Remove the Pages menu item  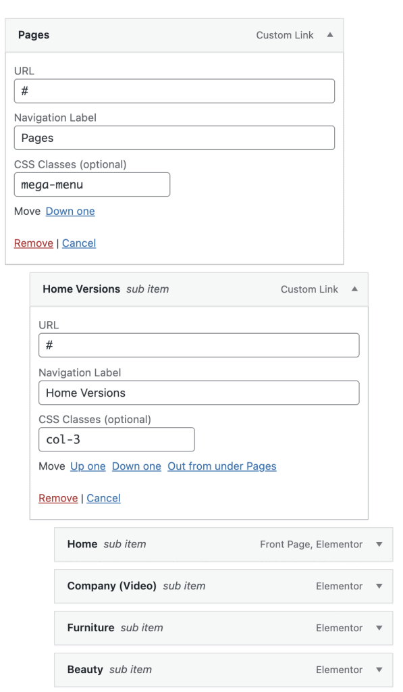(34, 243)
